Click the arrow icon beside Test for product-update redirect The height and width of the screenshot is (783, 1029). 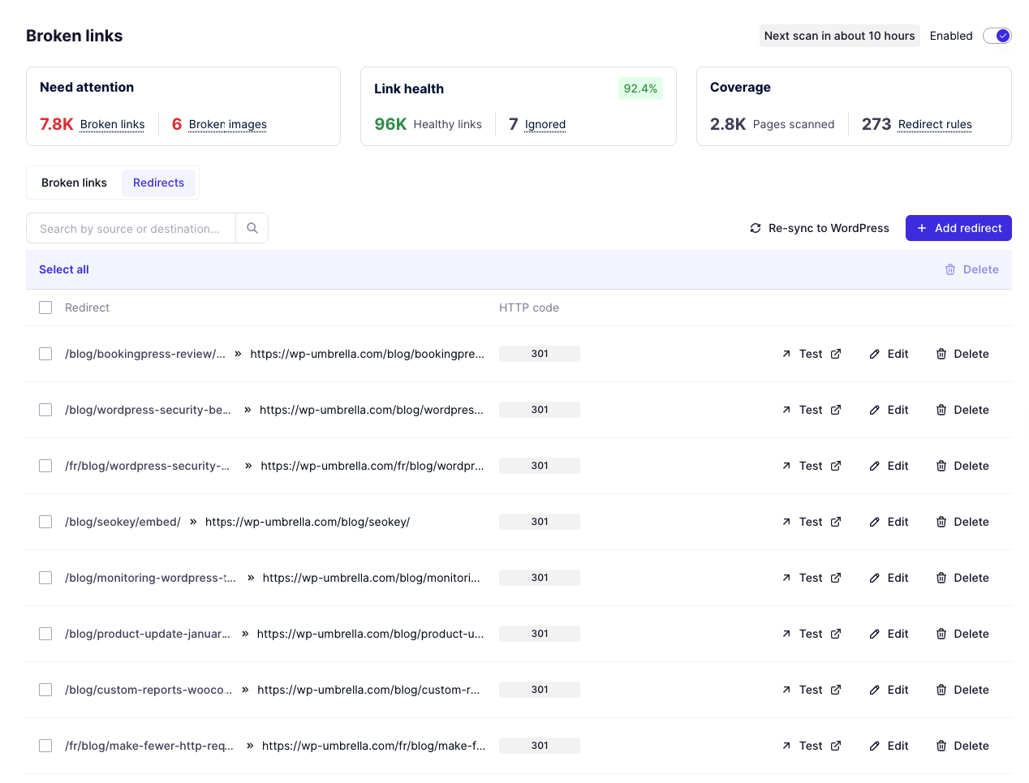pyautogui.click(x=786, y=634)
